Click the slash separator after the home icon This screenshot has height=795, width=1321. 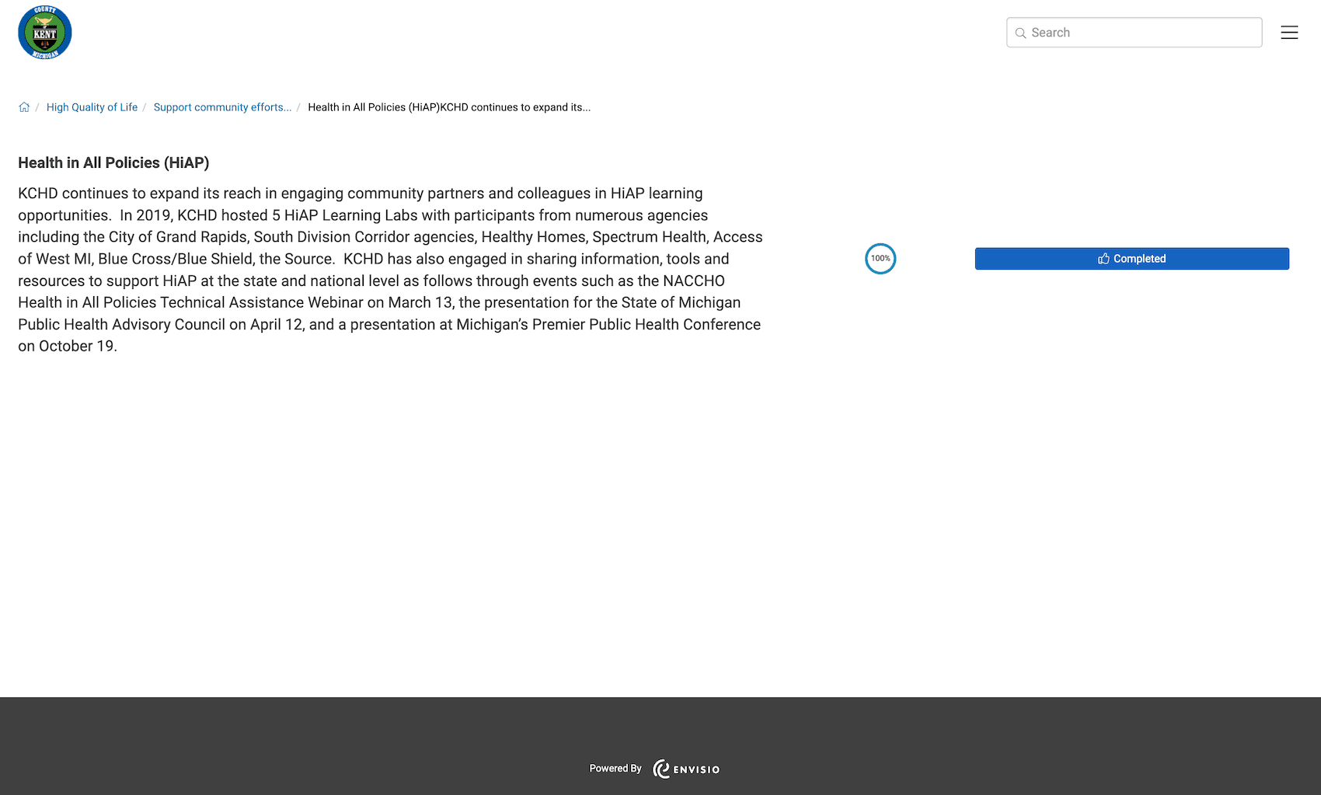click(37, 107)
